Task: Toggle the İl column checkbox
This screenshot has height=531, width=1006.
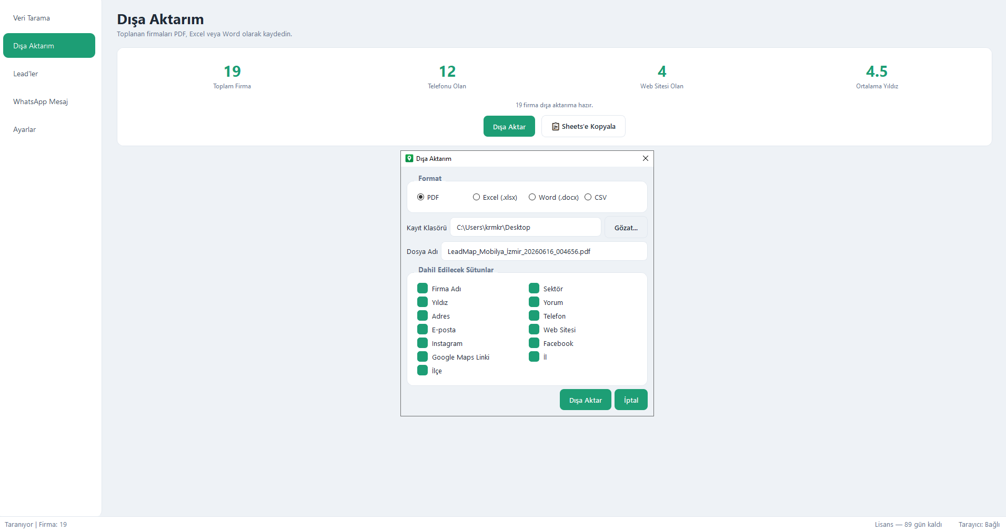Action: [534, 356]
